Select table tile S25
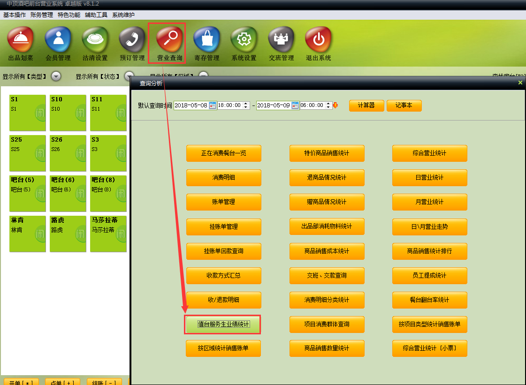526x385 pixels. tap(28, 153)
